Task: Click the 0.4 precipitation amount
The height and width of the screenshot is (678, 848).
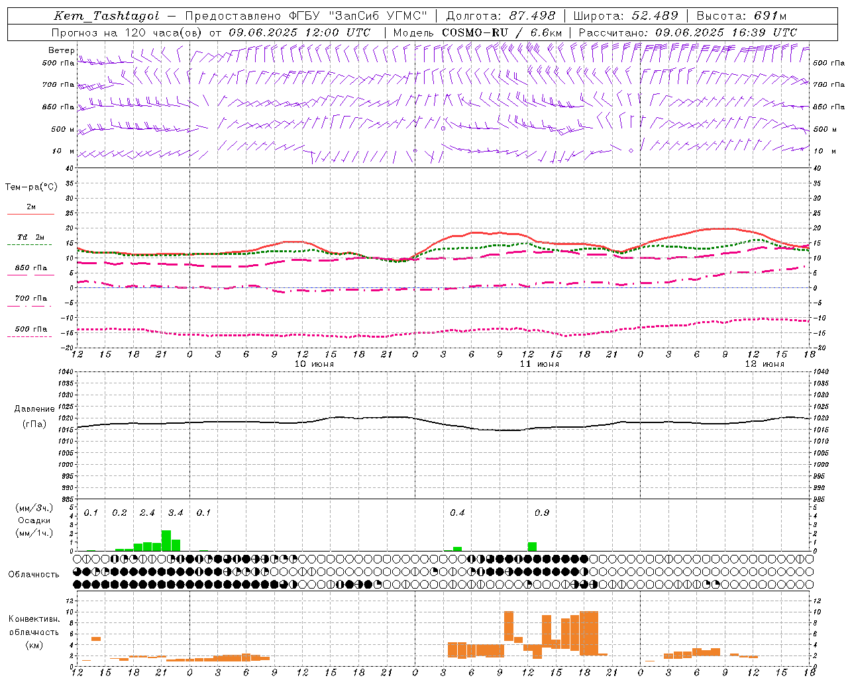Action: 457,513
